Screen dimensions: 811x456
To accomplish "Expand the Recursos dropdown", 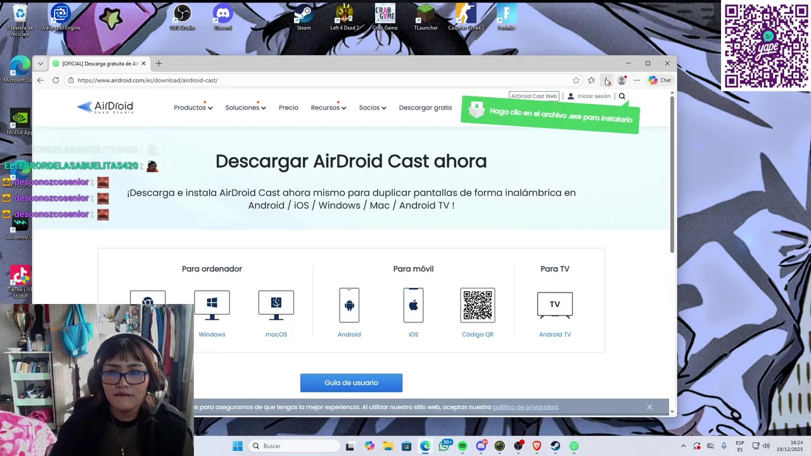I will (328, 108).
